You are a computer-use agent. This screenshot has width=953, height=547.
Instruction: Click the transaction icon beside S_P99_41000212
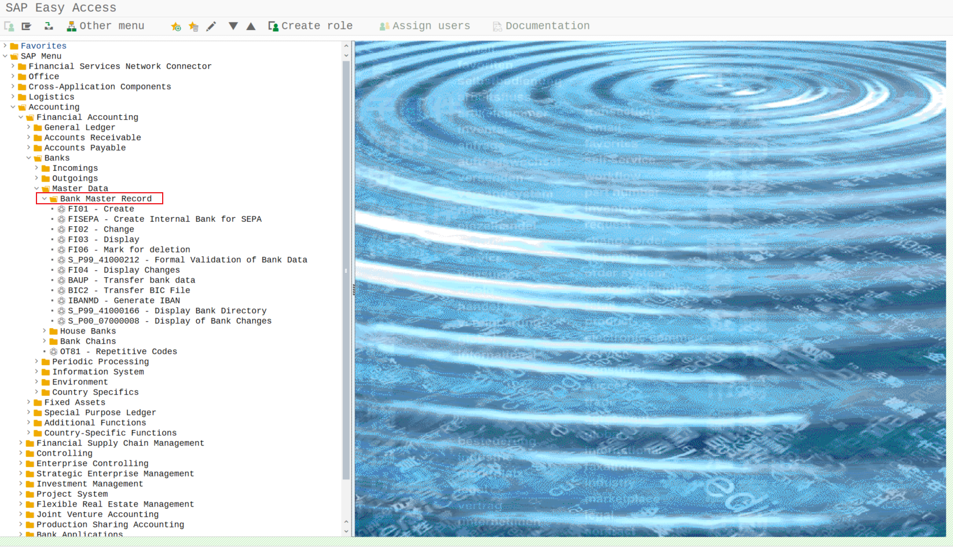coord(61,260)
